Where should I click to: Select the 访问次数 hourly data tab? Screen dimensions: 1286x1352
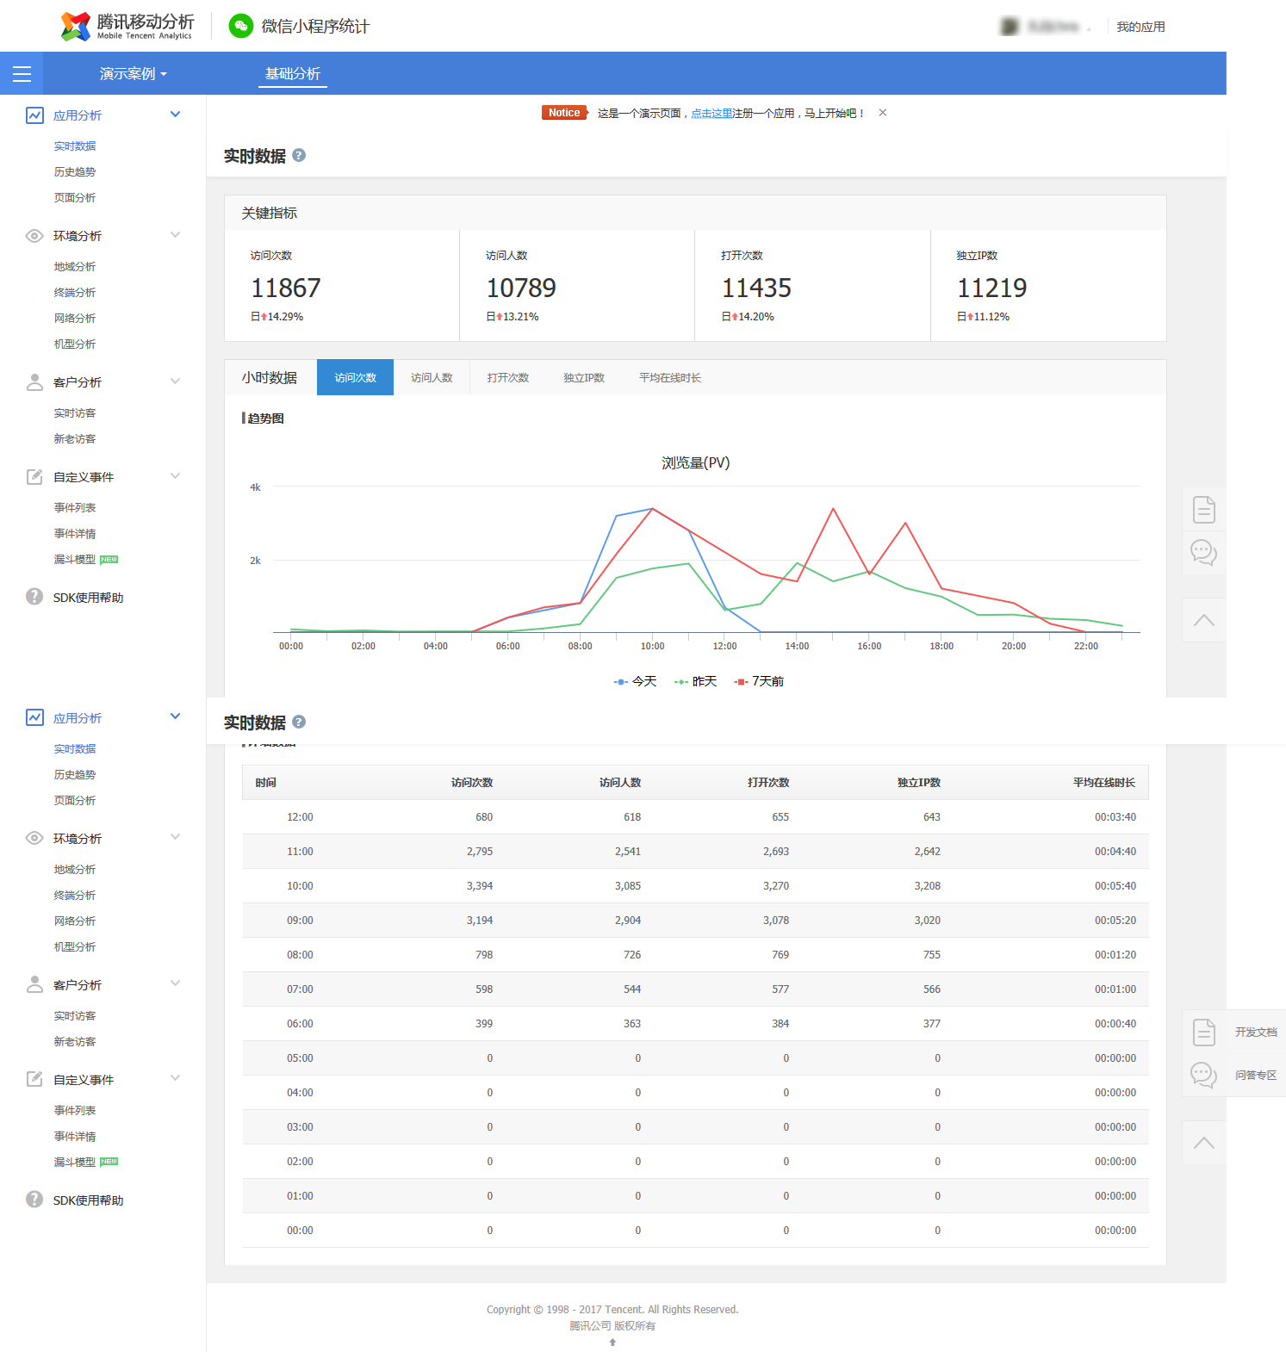[x=355, y=377]
